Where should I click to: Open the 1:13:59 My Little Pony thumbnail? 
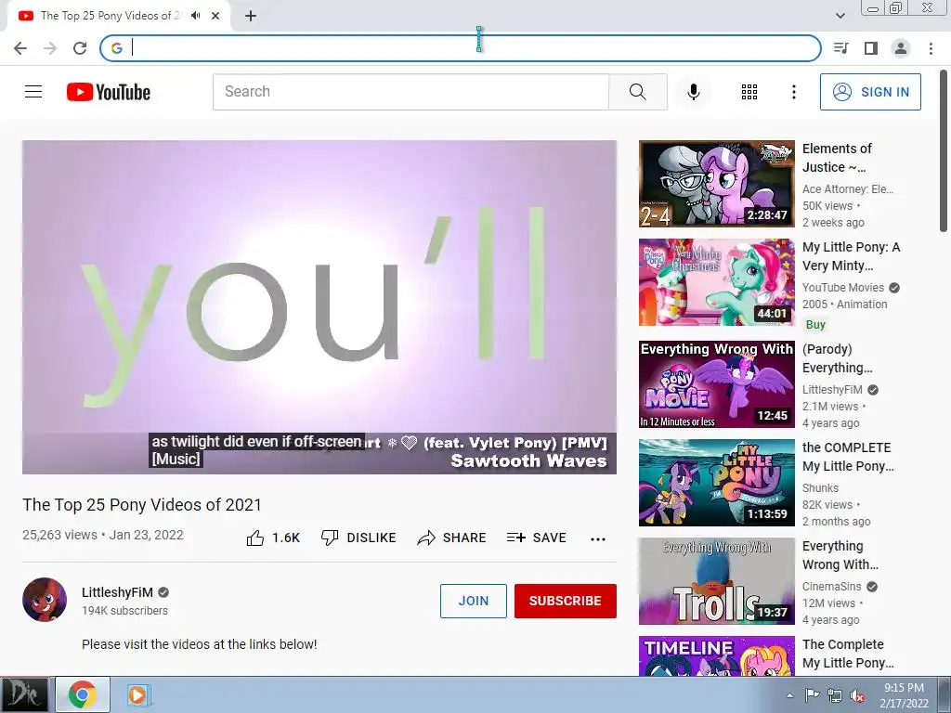click(x=716, y=482)
